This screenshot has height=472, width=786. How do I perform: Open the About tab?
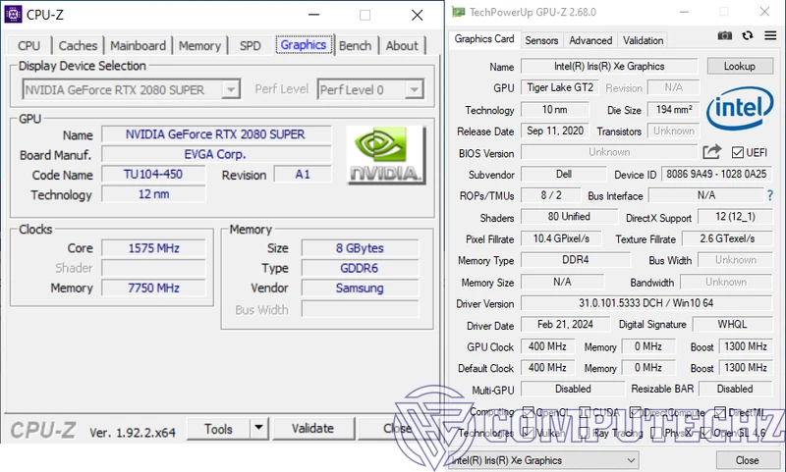point(402,45)
